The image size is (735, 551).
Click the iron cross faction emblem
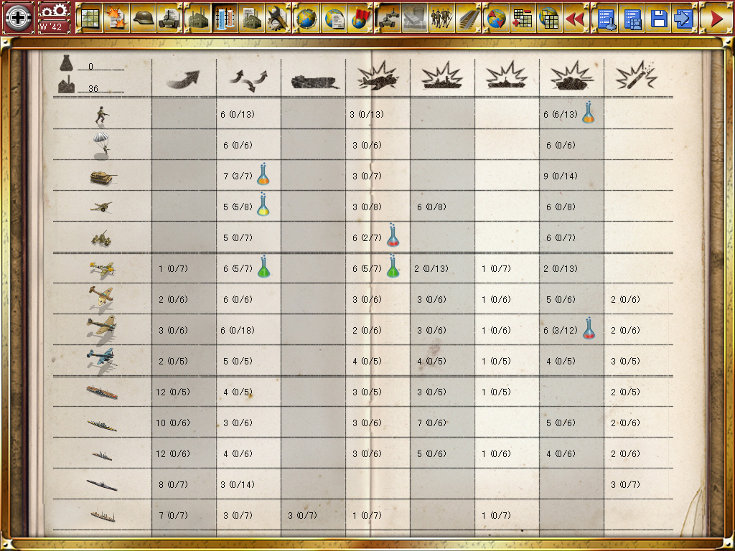tap(18, 18)
